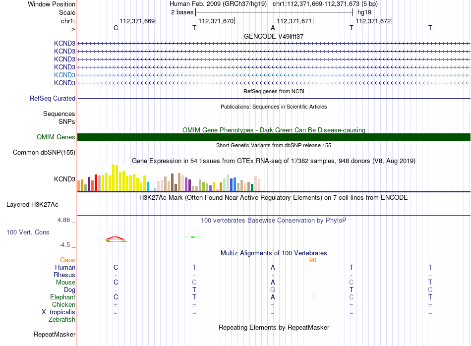Select the light blue KCND3 transcript label

pyautogui.click(x=64, y=75)
